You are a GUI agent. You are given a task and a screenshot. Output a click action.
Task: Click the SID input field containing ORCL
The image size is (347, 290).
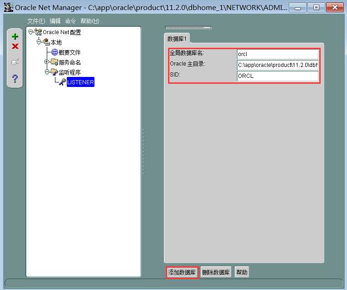click(278, 76)
